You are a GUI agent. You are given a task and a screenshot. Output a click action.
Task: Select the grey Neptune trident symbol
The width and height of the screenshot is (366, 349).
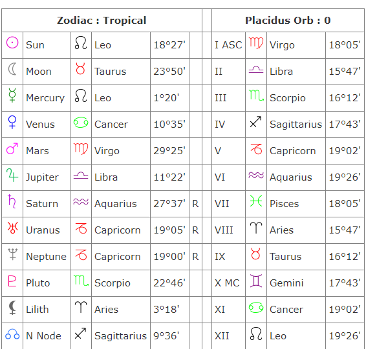12,254
